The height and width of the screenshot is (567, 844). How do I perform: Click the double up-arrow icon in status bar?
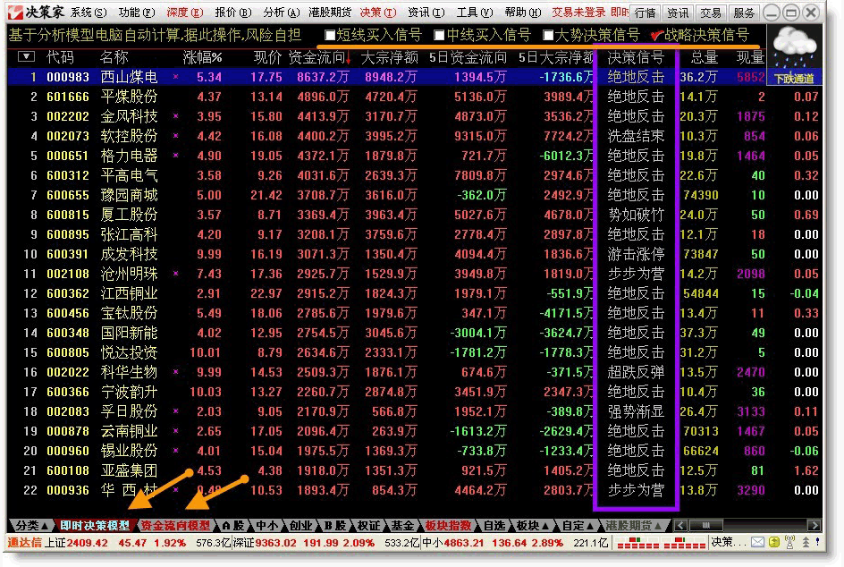pyautogui.click(x=806, y=542)
